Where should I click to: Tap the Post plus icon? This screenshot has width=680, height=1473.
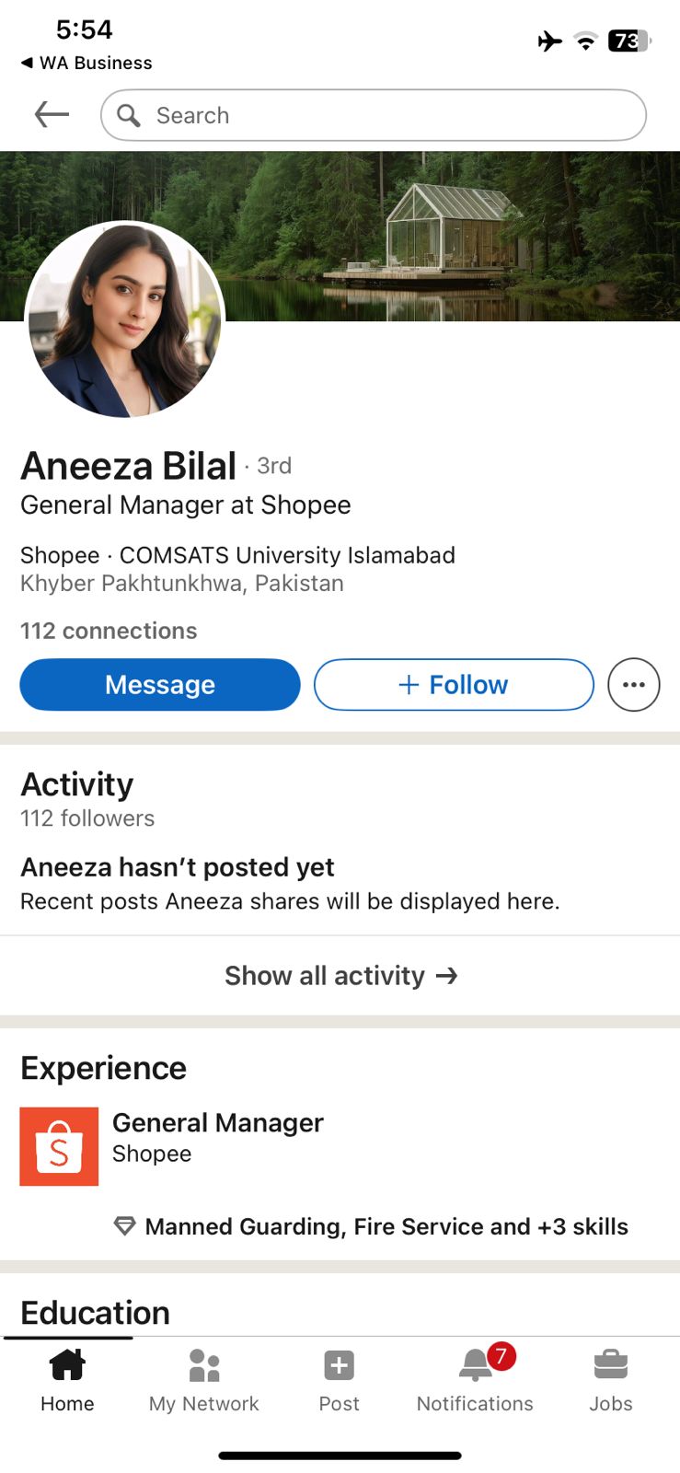tap(339, 1365)
